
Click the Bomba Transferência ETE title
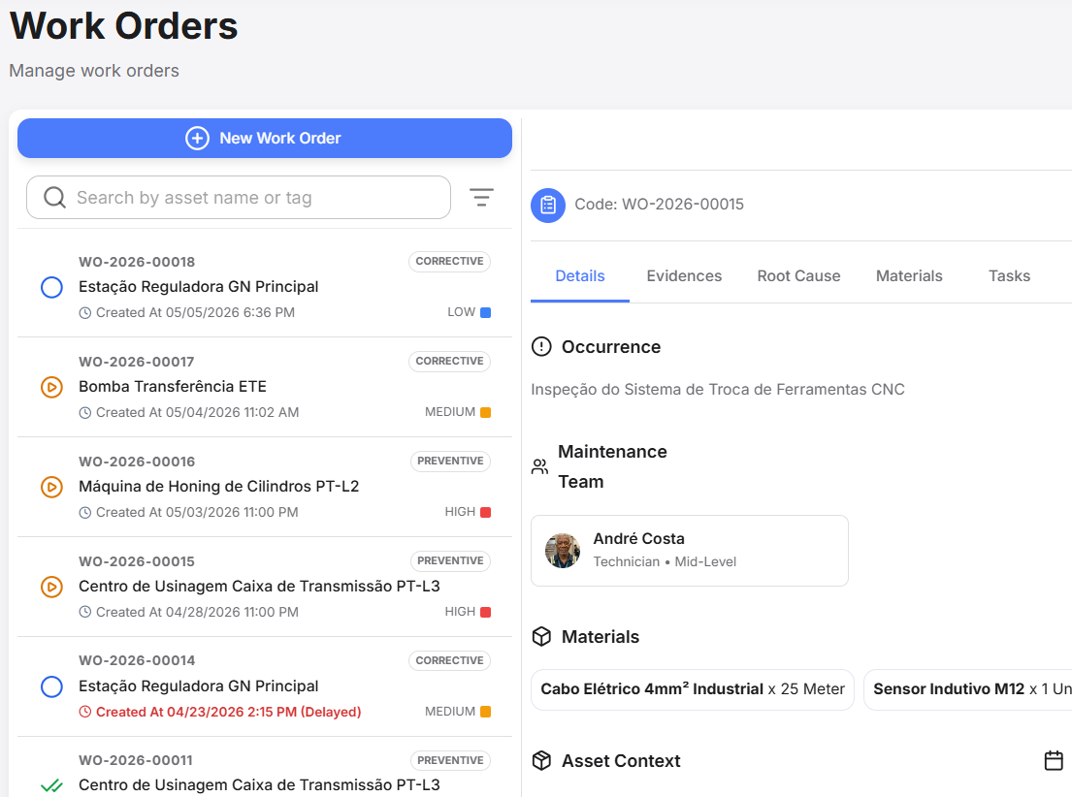point(173,386)
